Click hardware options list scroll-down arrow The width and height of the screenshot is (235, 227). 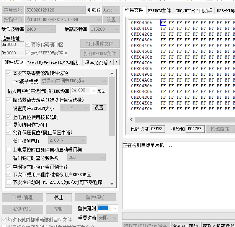coord(112,183)
